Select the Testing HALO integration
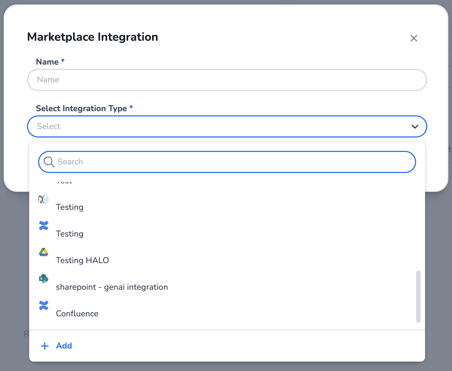The width and height of the screenshot is (452, 371). [82, 260]
